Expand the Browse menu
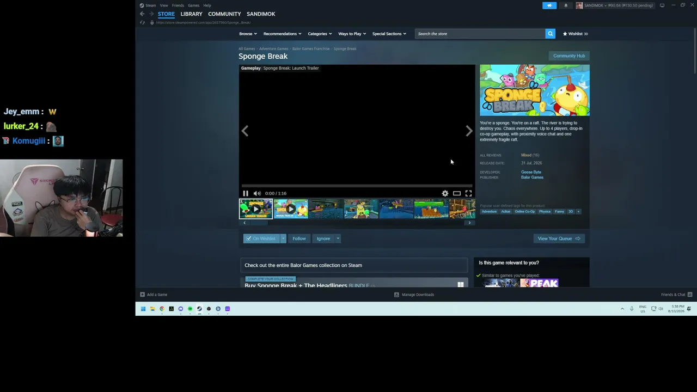The width and height of the screenshot is (697, 392). pyautogui.click(x=248, y=34)
